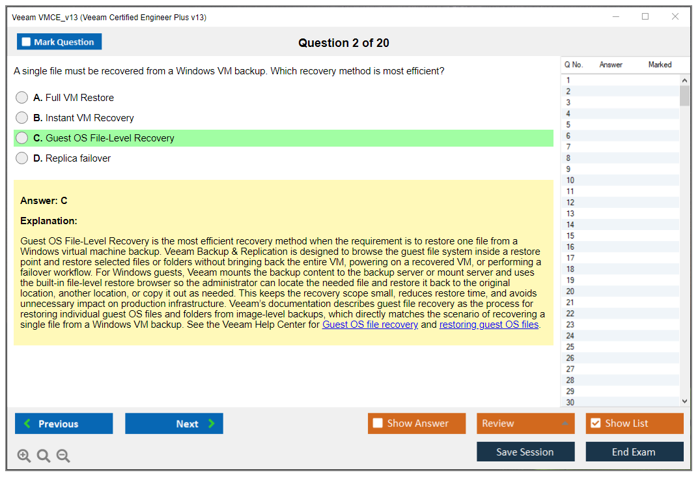Click the zoom in magnifier icon
The height and width of the screenshot is (479, 700).
[x=23, y=456]
